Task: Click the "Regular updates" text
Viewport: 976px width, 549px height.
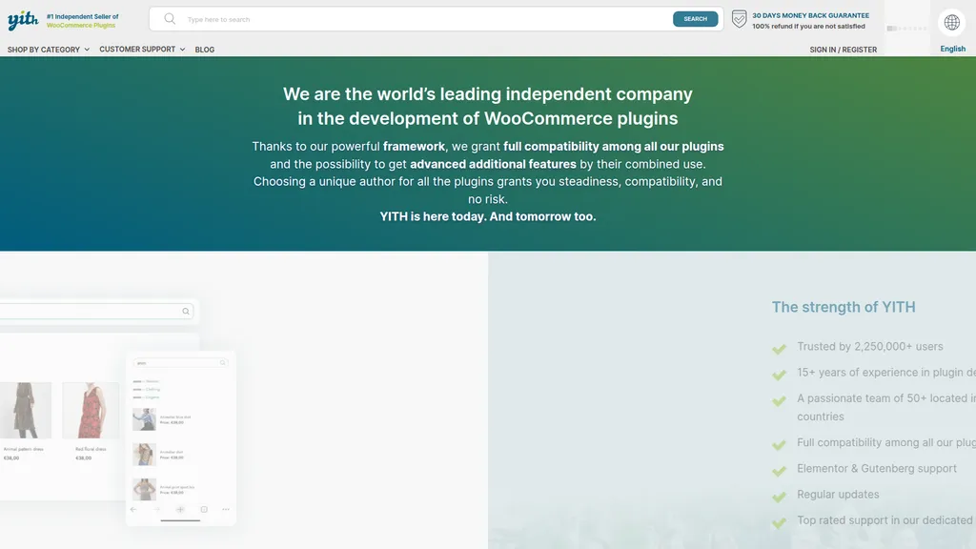Action: pos(838,495)
